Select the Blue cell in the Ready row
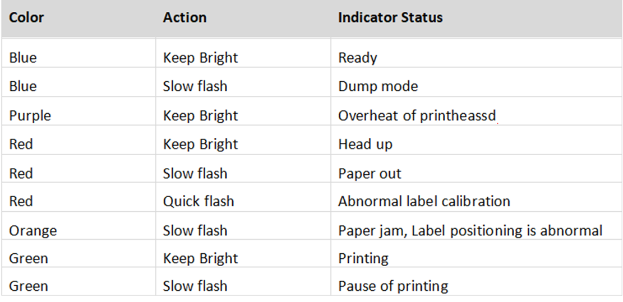Viewport: 623px width, 302px height. [23, 58]
